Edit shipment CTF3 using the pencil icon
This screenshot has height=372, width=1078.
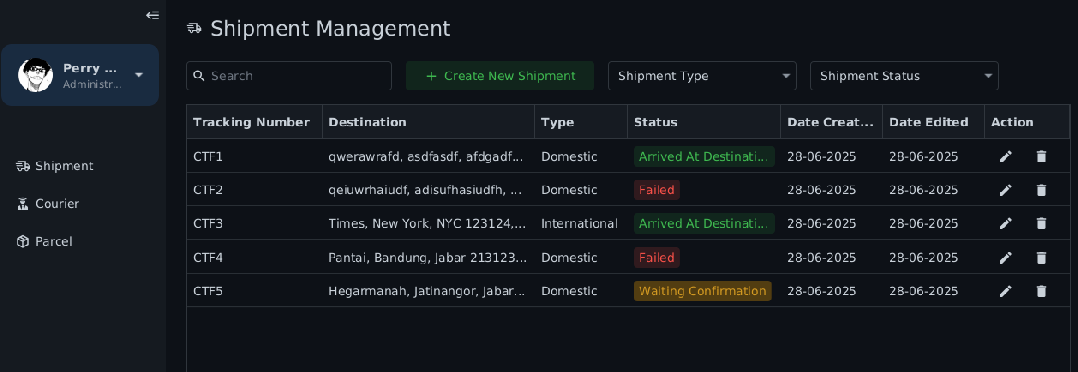click(x=1006, y=223)
